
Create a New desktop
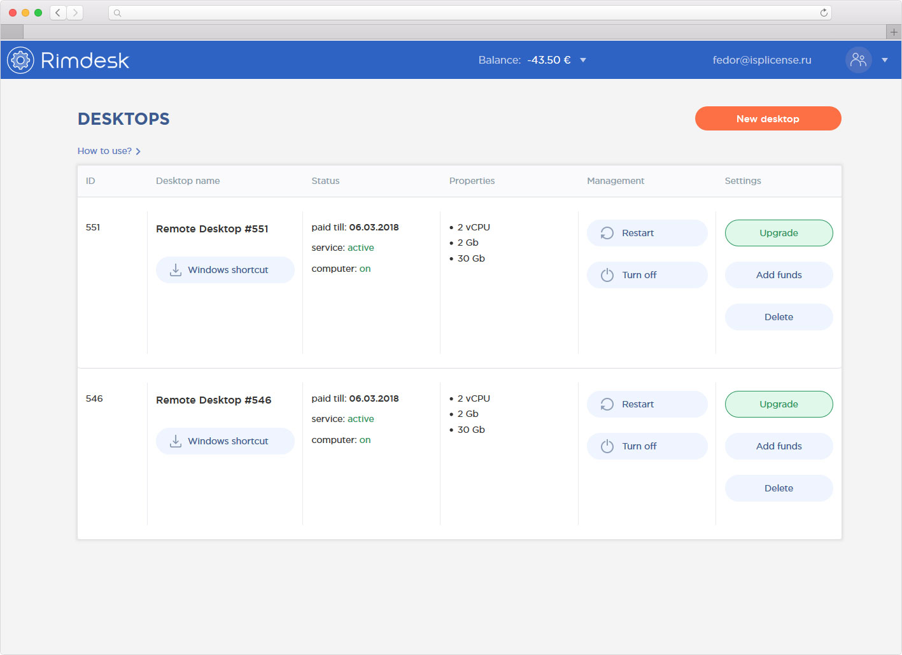coord(768,118)
